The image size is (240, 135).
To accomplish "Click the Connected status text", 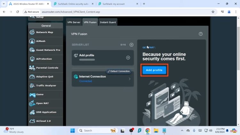I will [85, 81].
